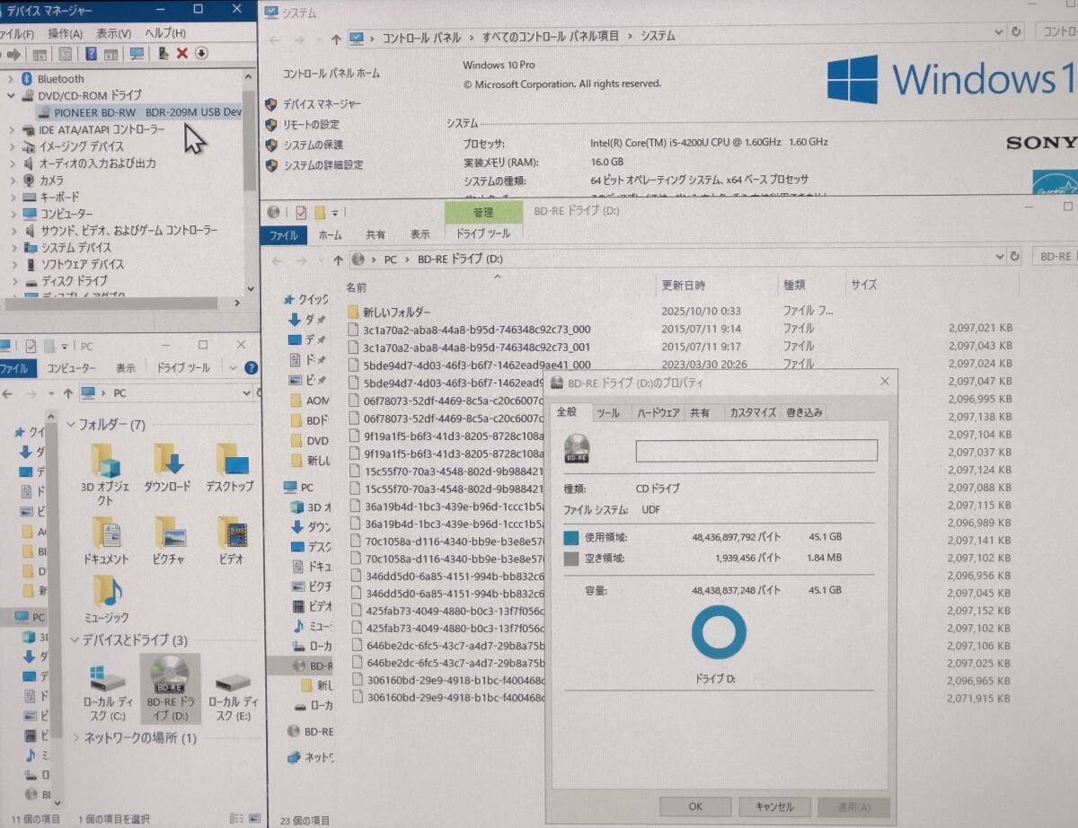Open ドライブ ツール tab in BD-RE window
1078x828 pixels.
point(483,233)
